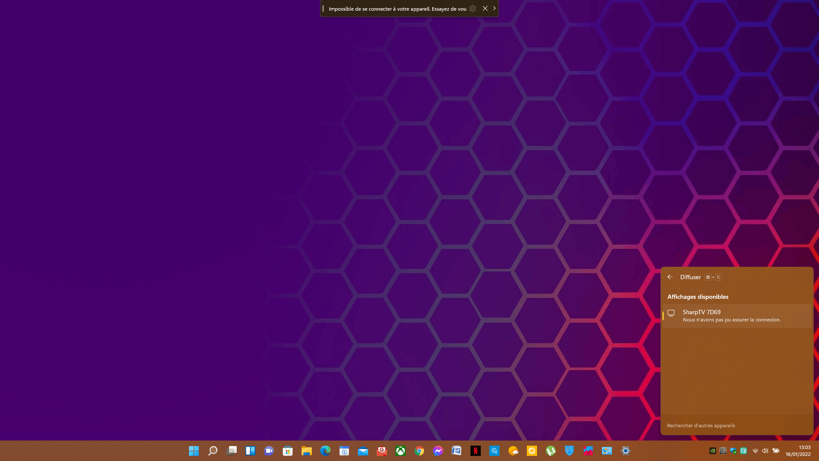Open Netflix app from taskbar
819x461 pixels.
coord(476,451)
